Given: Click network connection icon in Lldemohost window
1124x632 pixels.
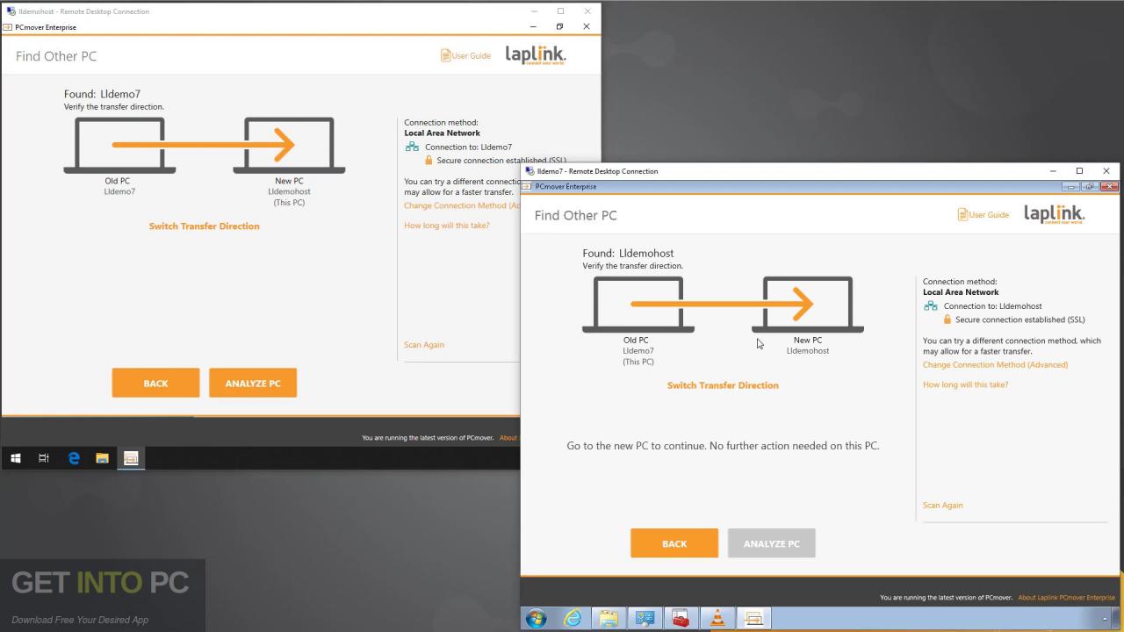Looking at the screenshot, I should (412, 147).
